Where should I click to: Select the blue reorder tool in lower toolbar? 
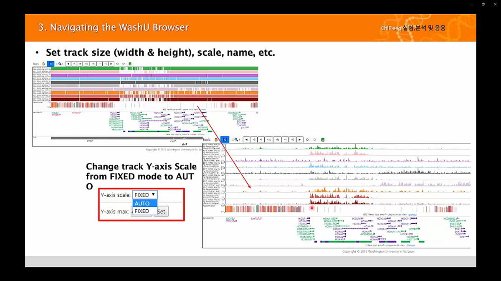225,140
